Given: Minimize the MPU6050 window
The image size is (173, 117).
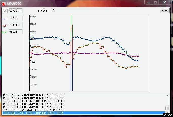Looking at the screenshot, I should point(148,3).
